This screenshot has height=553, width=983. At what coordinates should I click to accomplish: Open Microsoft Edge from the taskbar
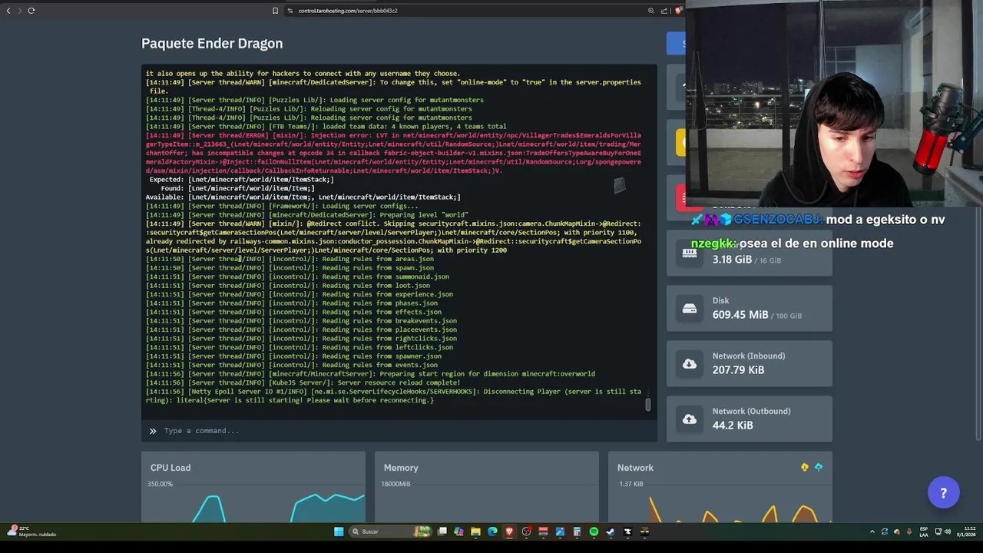pos(492,531)
